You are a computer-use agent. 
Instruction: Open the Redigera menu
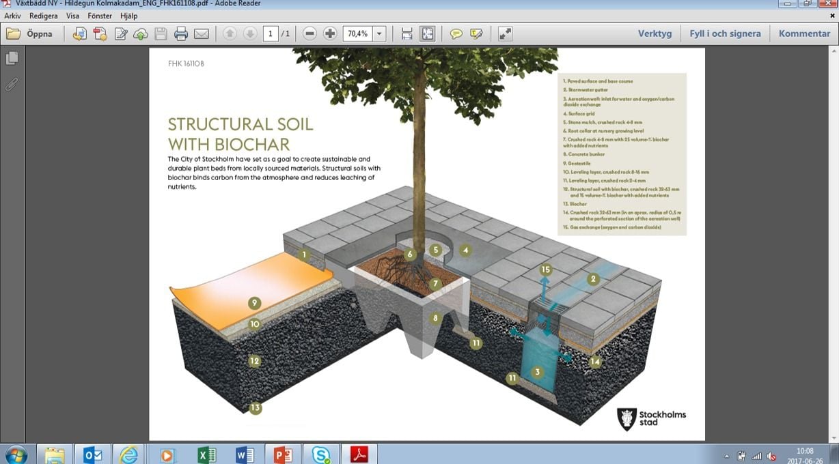pyautogui.click(x=44, y=16)
